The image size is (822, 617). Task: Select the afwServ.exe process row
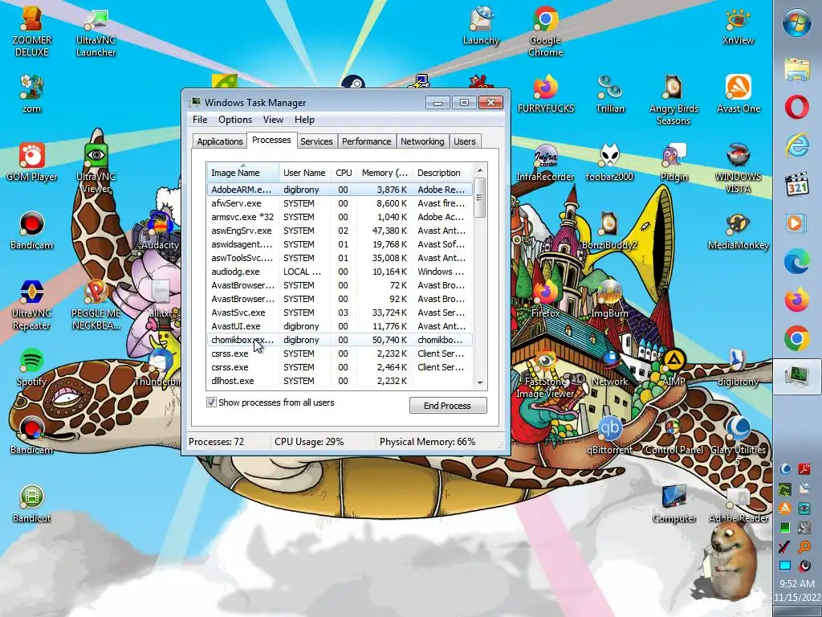[340, 203]
